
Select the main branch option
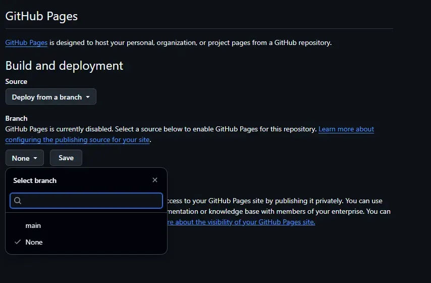pos(86,225)
